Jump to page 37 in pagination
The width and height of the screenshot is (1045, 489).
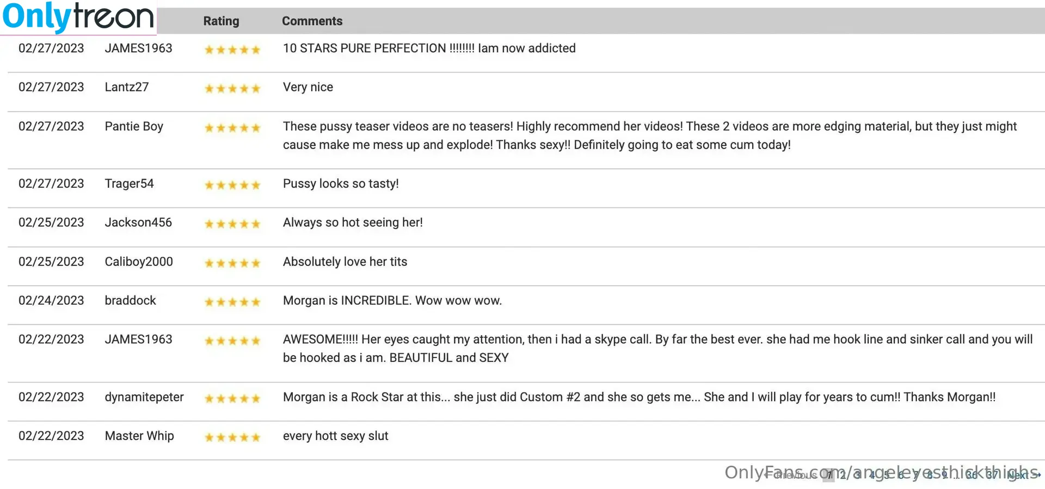[993, 475]
